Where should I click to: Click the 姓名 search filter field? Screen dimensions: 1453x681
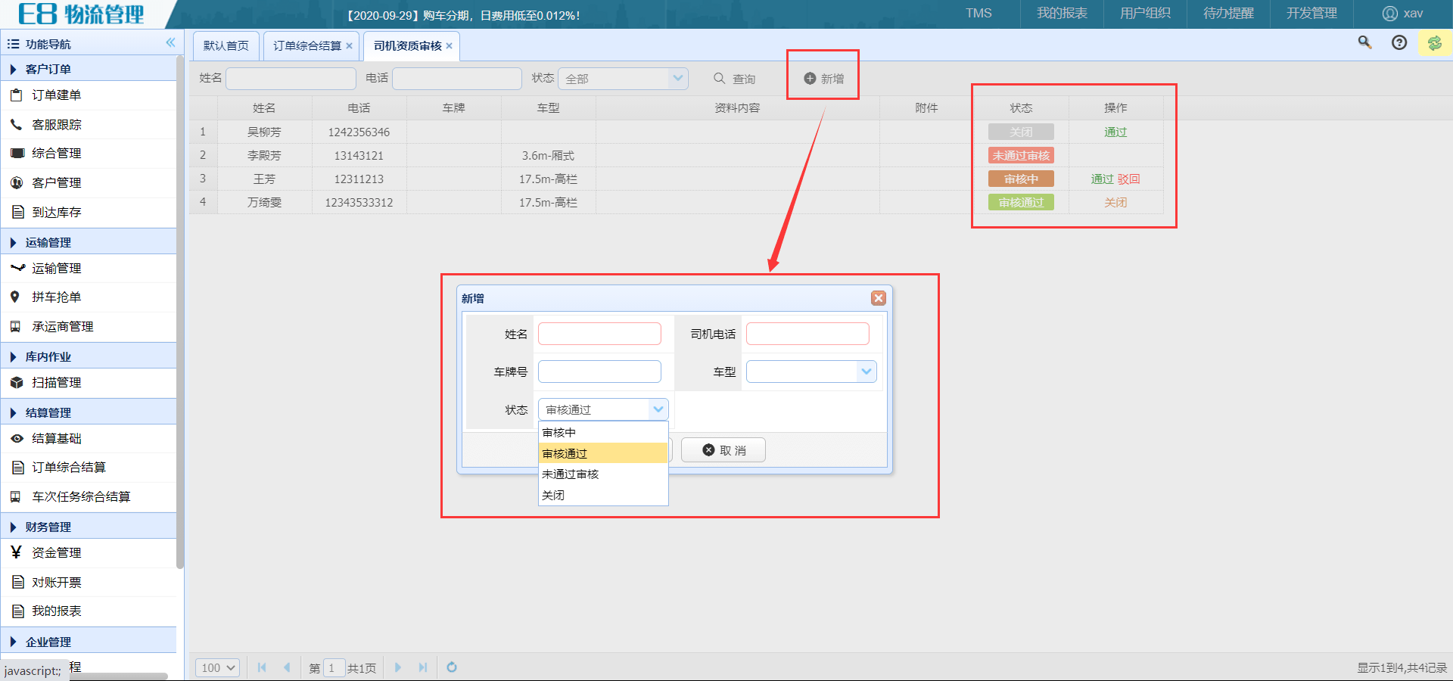coord(291,79)
